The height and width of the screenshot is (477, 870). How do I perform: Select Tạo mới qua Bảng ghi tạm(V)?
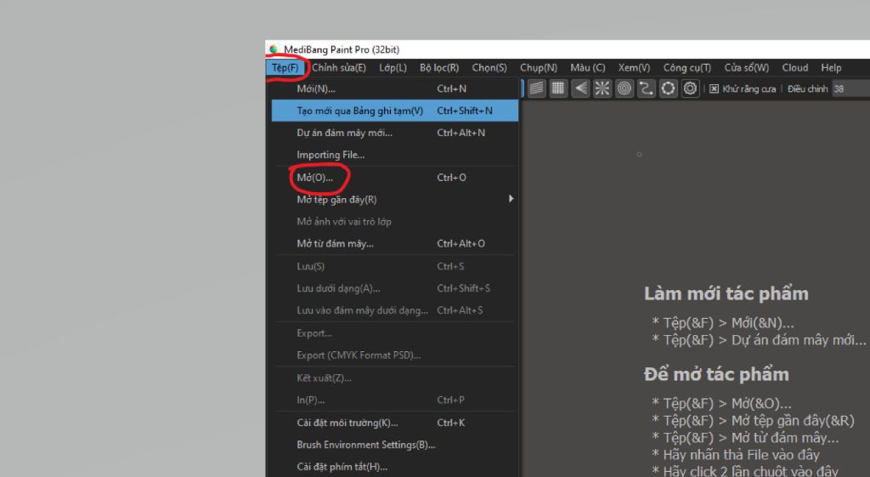pyautogui.click(x=395, y=111)
